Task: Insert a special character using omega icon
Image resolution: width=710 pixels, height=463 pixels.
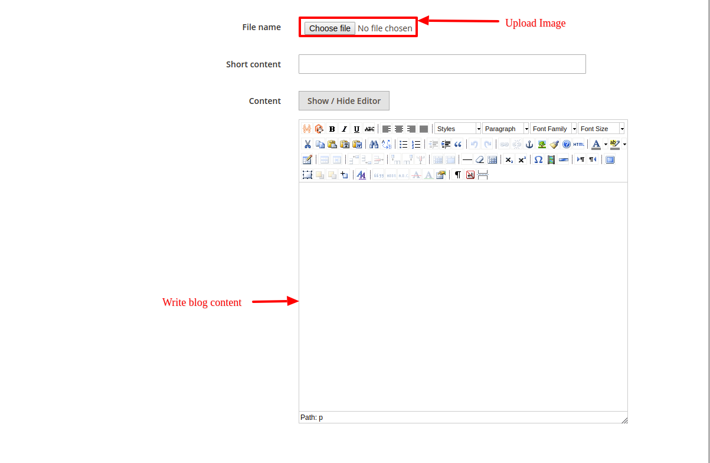Action: click(538, 159)
